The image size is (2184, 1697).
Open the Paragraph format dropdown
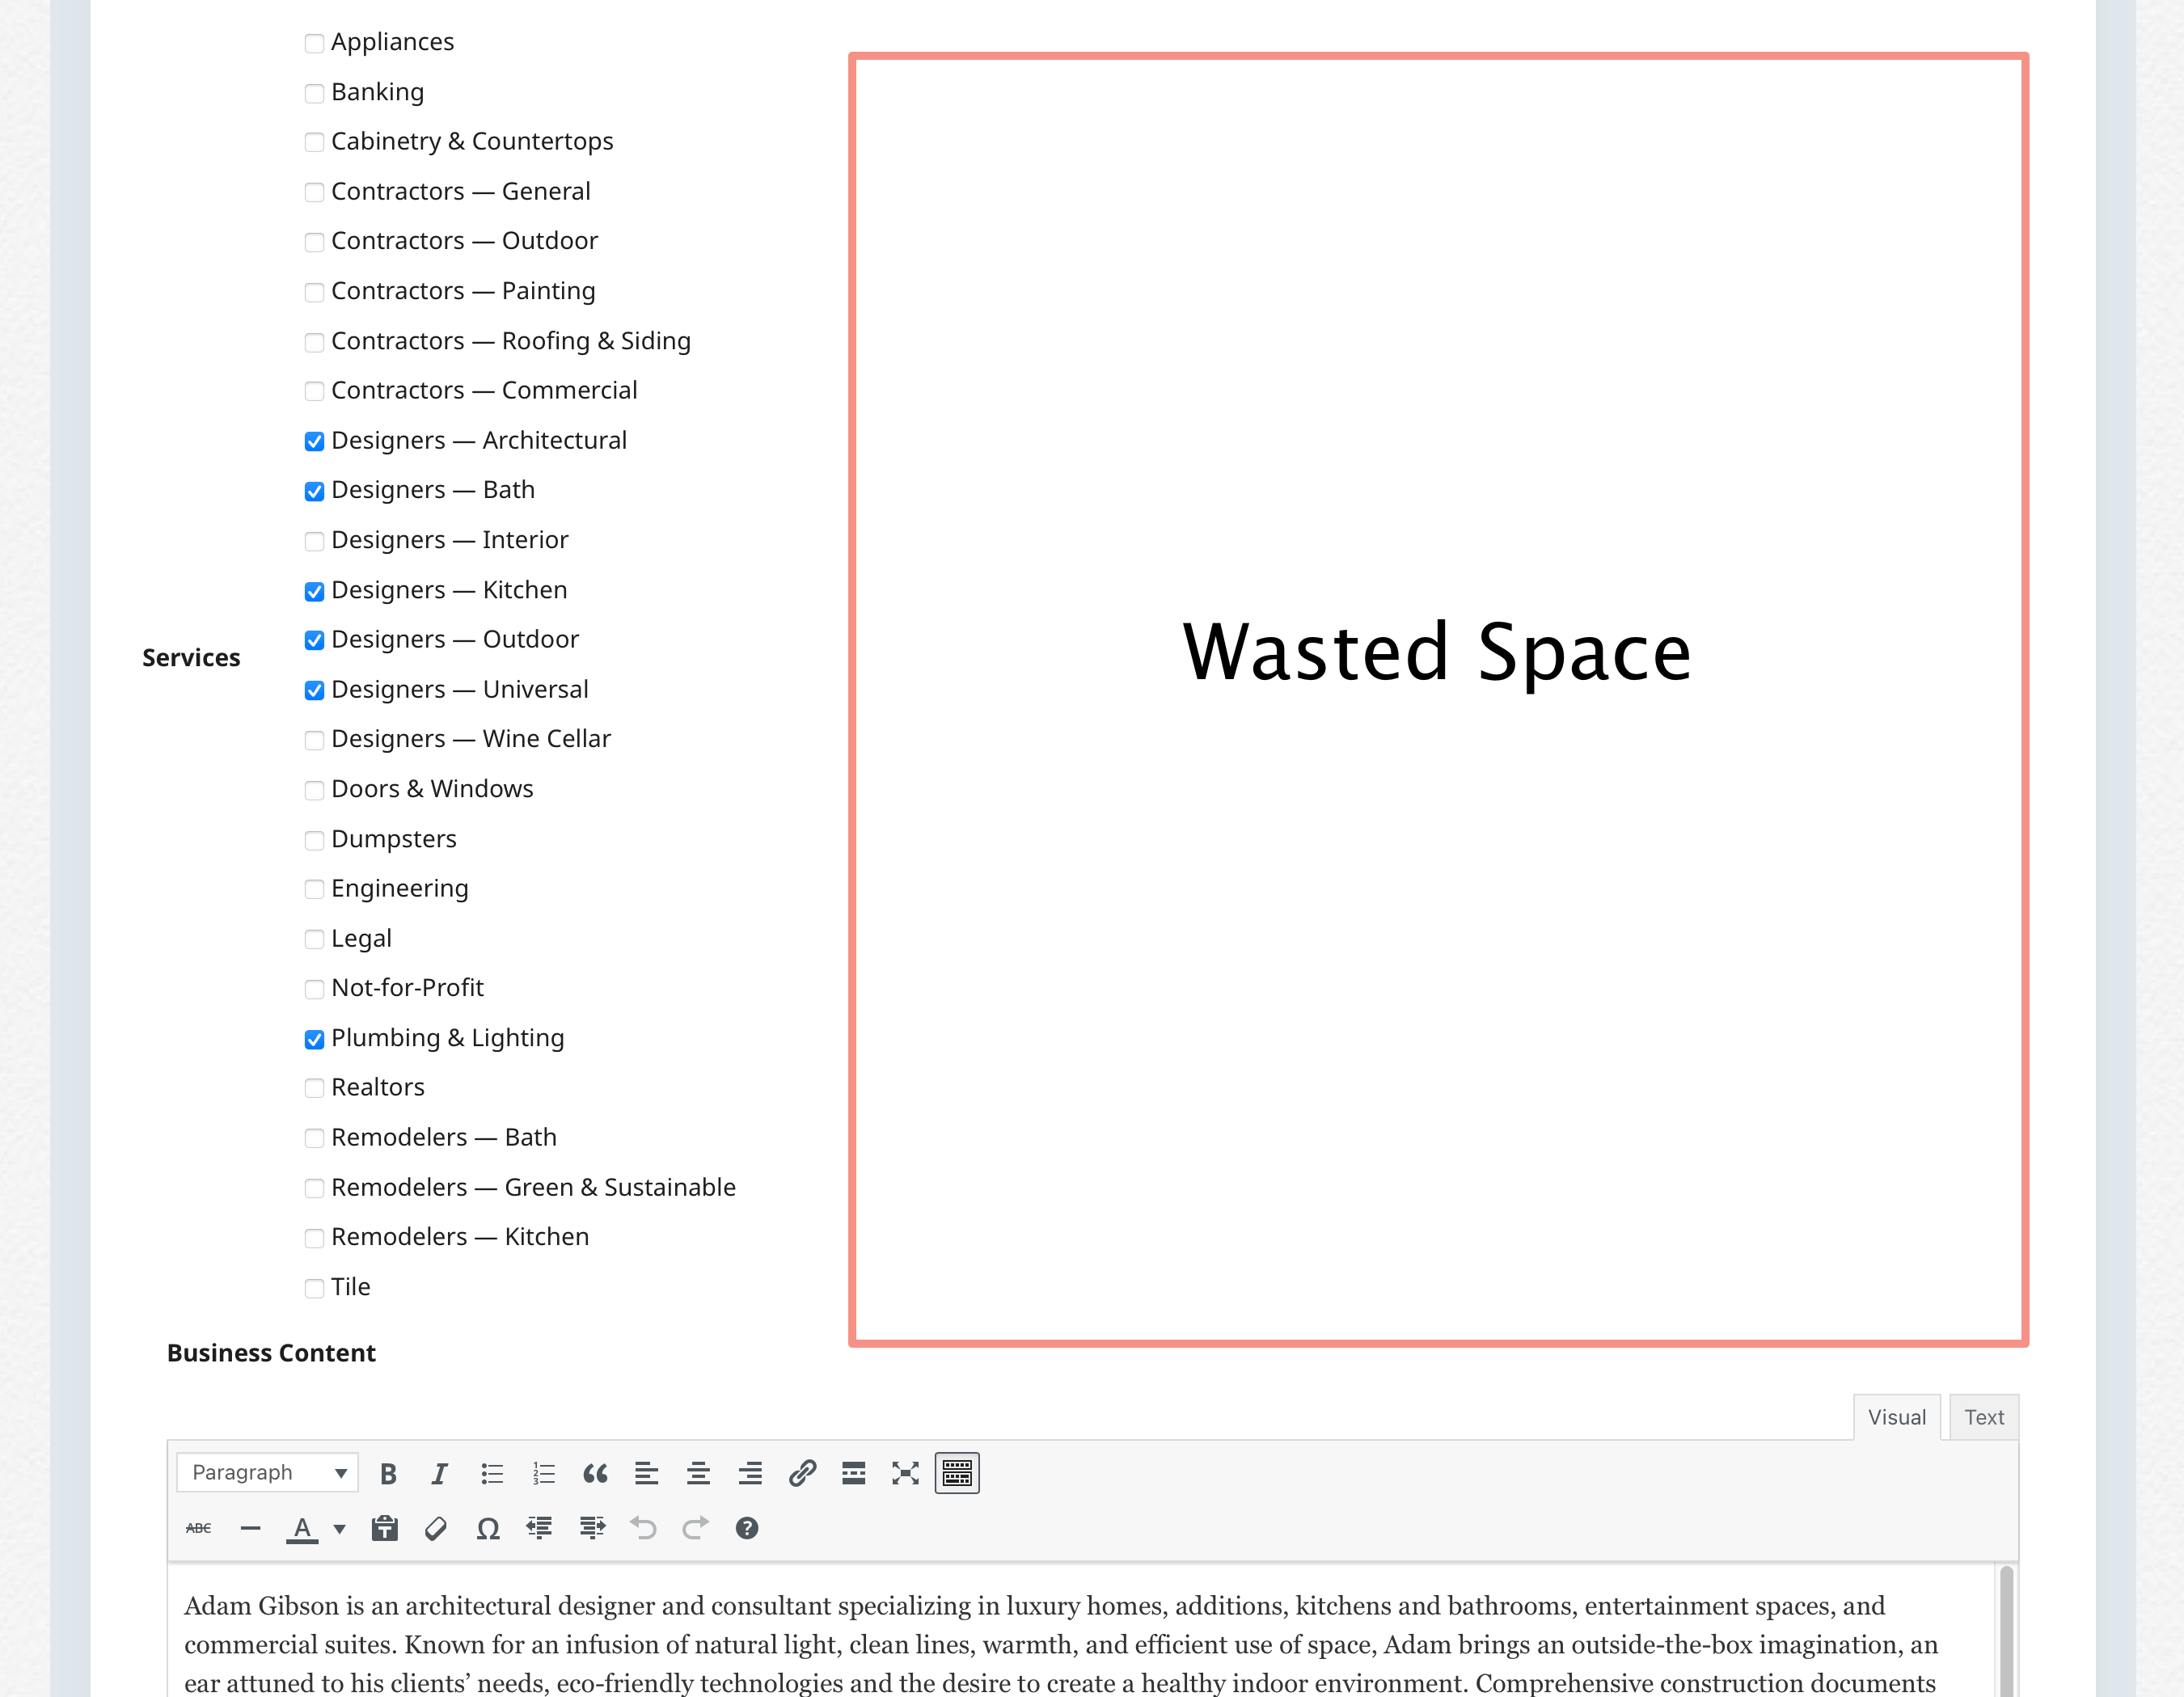click(267, 1473)
